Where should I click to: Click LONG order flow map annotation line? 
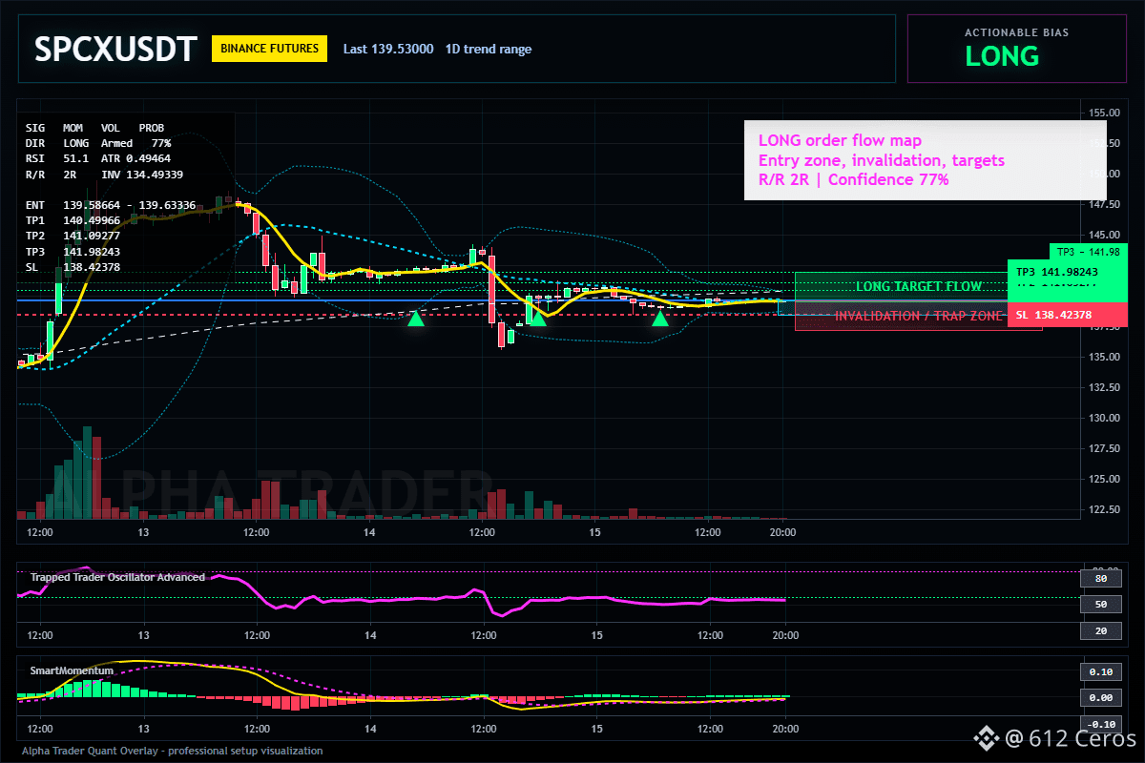point(840,141)
